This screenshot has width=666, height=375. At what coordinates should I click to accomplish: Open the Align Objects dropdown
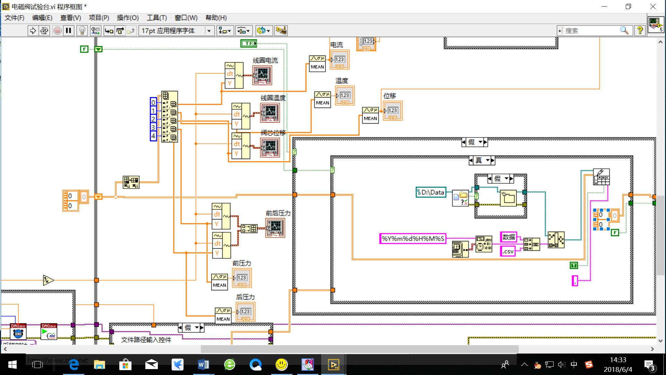click(x=224, y=31)
